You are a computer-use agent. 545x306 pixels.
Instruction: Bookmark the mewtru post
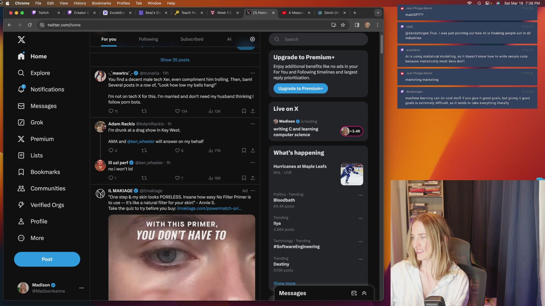(244, 111)
